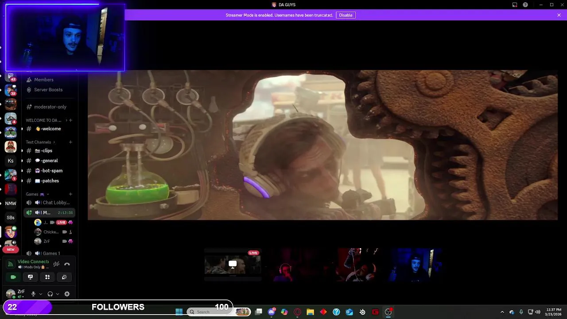Open Discord Help icon in title bar
The height and width of the screenshot is (319, 567).
click(525, 5)
